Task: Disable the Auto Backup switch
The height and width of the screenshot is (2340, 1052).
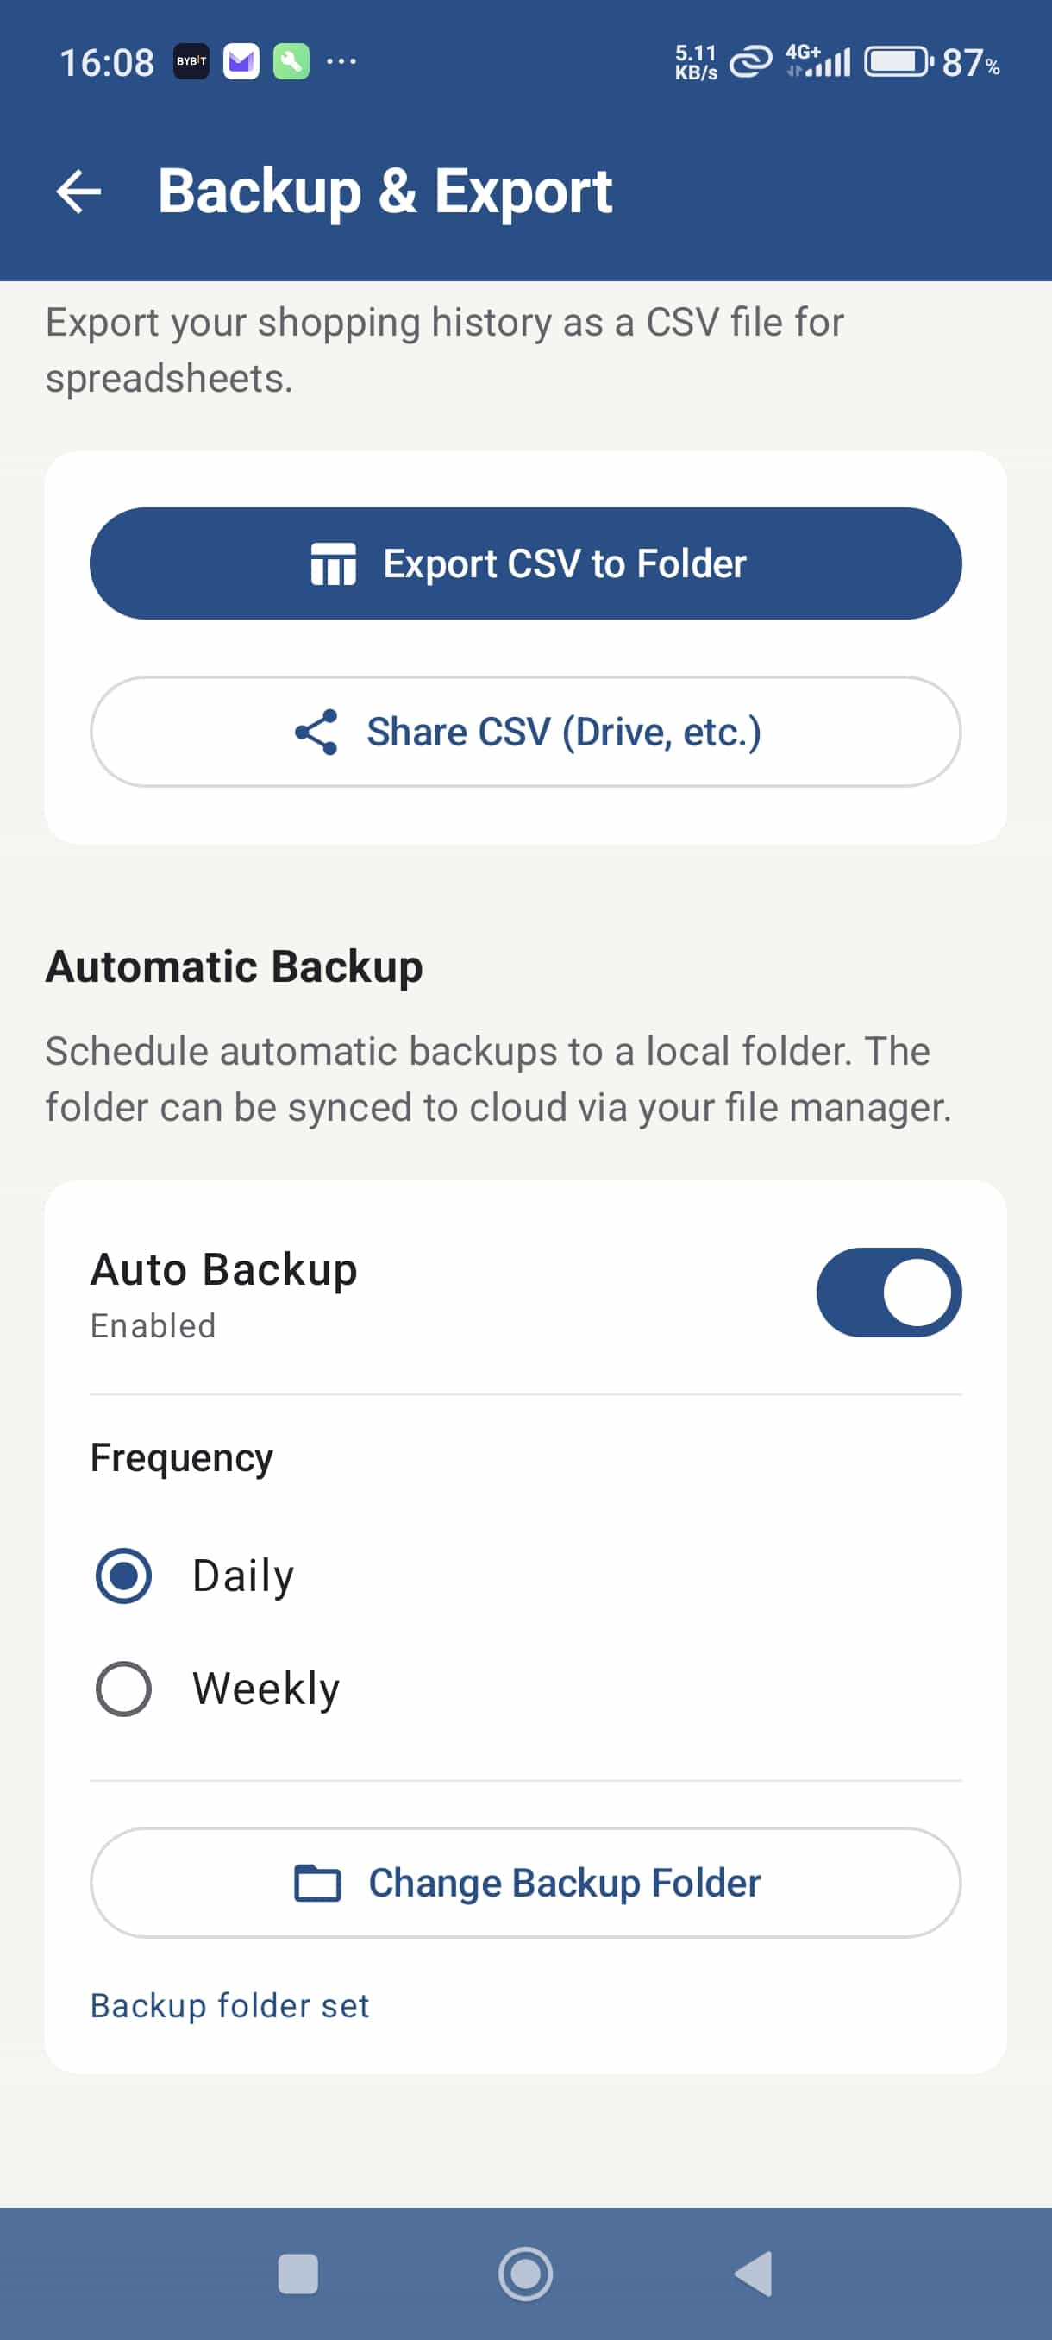Action: 890,1292
